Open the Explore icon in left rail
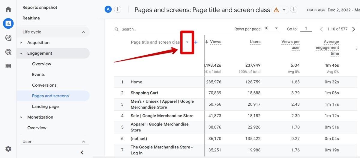Viewport: 360px width, 158px height. point(8,38)
